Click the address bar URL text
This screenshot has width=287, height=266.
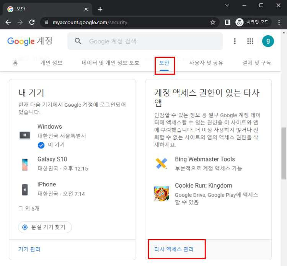point(90,22)
